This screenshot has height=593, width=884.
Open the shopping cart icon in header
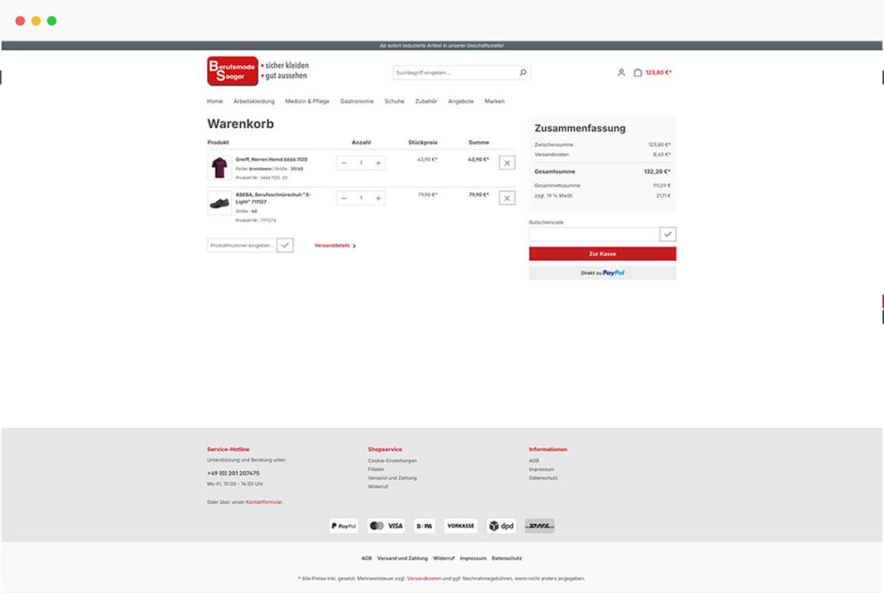pos(638,73)
